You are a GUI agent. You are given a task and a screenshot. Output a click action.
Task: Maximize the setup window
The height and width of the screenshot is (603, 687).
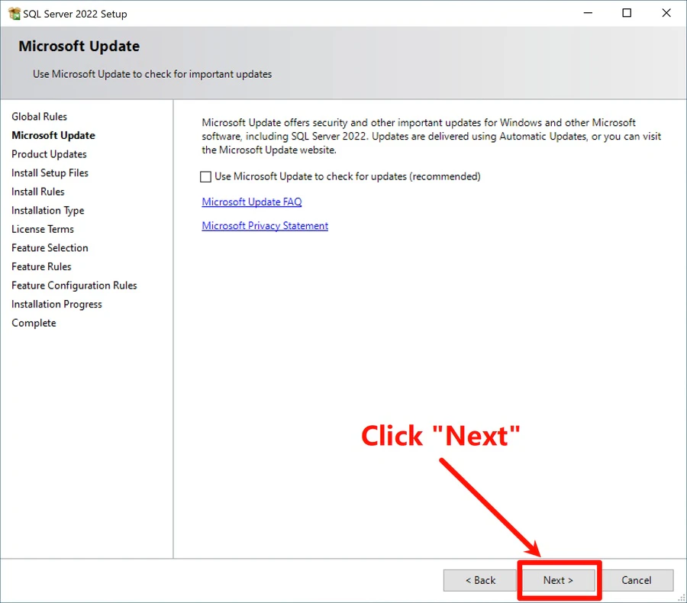(627, 13)
